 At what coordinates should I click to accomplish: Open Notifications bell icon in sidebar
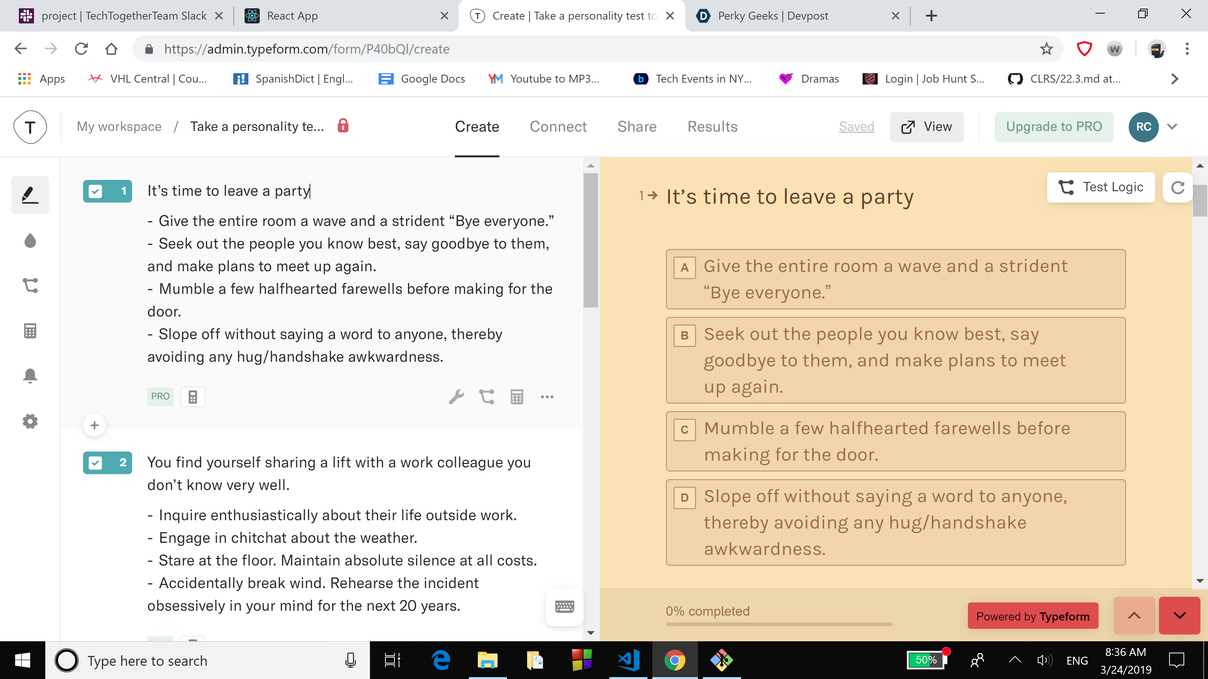coord(30,376)
